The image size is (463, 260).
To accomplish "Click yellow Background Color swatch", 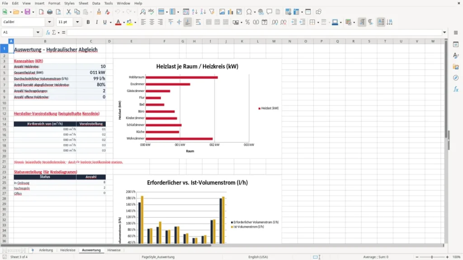I will pyautogui.click(x=129, y=22).
